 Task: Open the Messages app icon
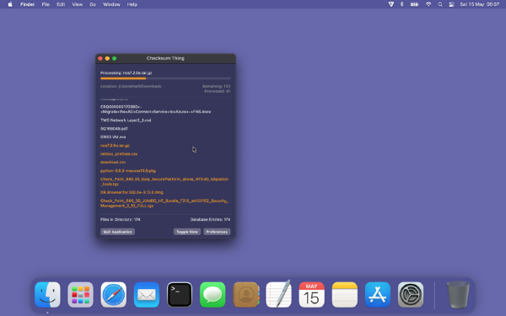(x=213, y=295)
